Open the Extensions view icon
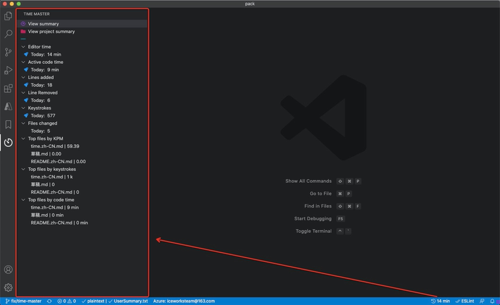The height and width of the screenshot is (305, 500). pyautogui.click(x=8, y=89)
